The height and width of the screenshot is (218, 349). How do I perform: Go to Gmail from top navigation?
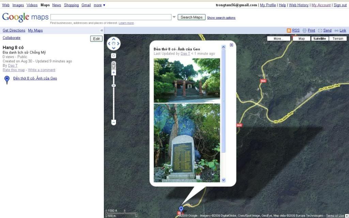click(86, 5)
